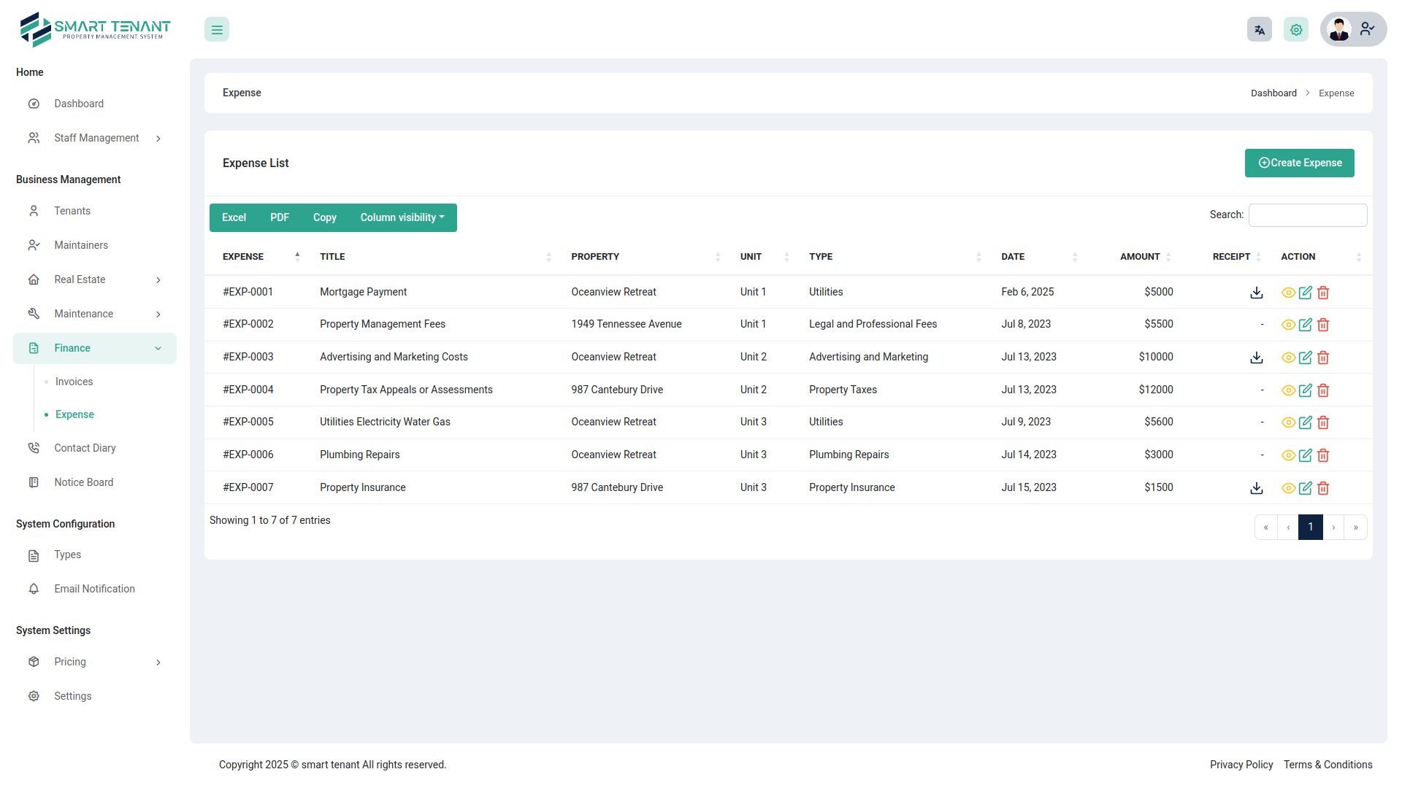1402x788 pixels.
Task: Open the user profile menu icon
Action: pyautogui.click(x=1367, y=29)
